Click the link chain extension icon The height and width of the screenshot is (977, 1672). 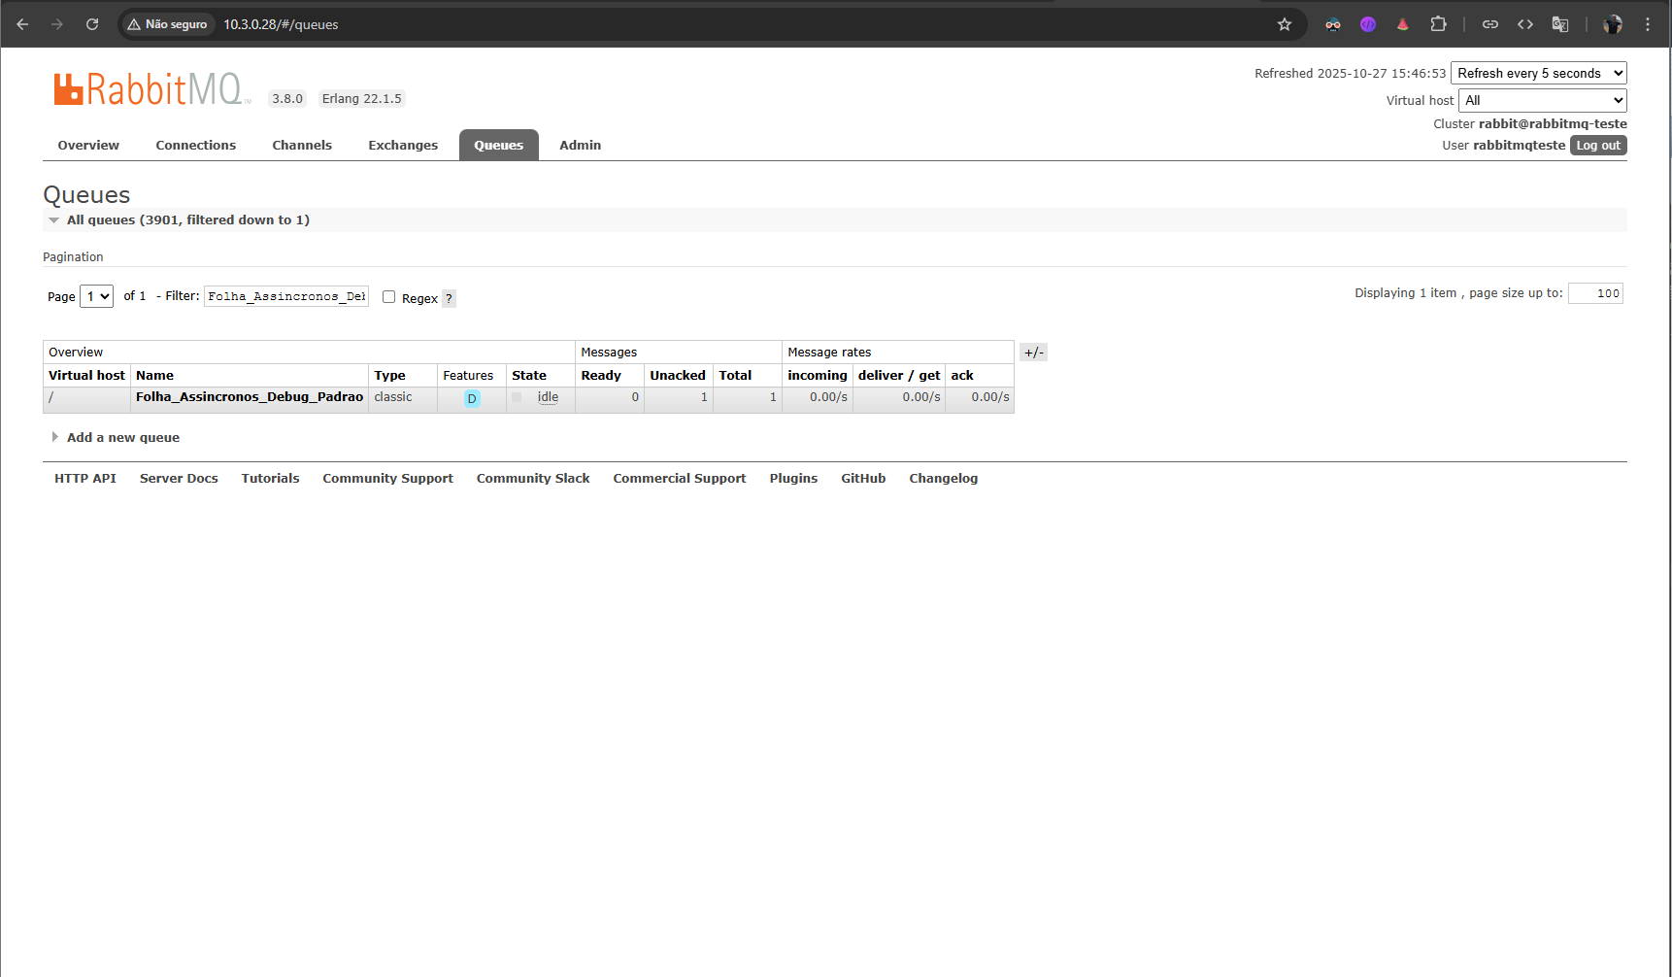click(x=1490, y=24)
